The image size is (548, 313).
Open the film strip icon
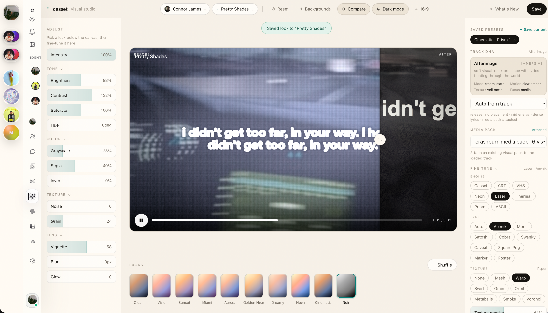click(33, 226)
